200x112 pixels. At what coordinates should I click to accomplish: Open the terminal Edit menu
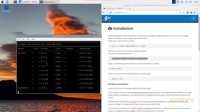(x=23, y=40)
